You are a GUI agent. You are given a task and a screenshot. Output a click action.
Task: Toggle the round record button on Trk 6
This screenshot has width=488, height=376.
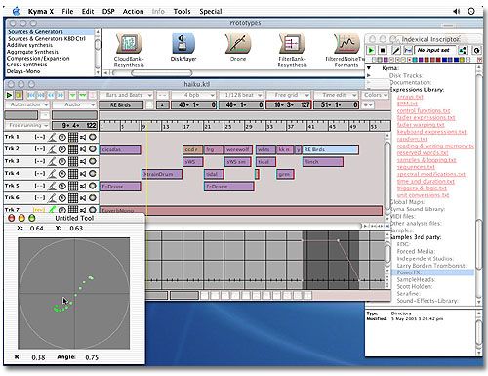click(x=93, y=197)
